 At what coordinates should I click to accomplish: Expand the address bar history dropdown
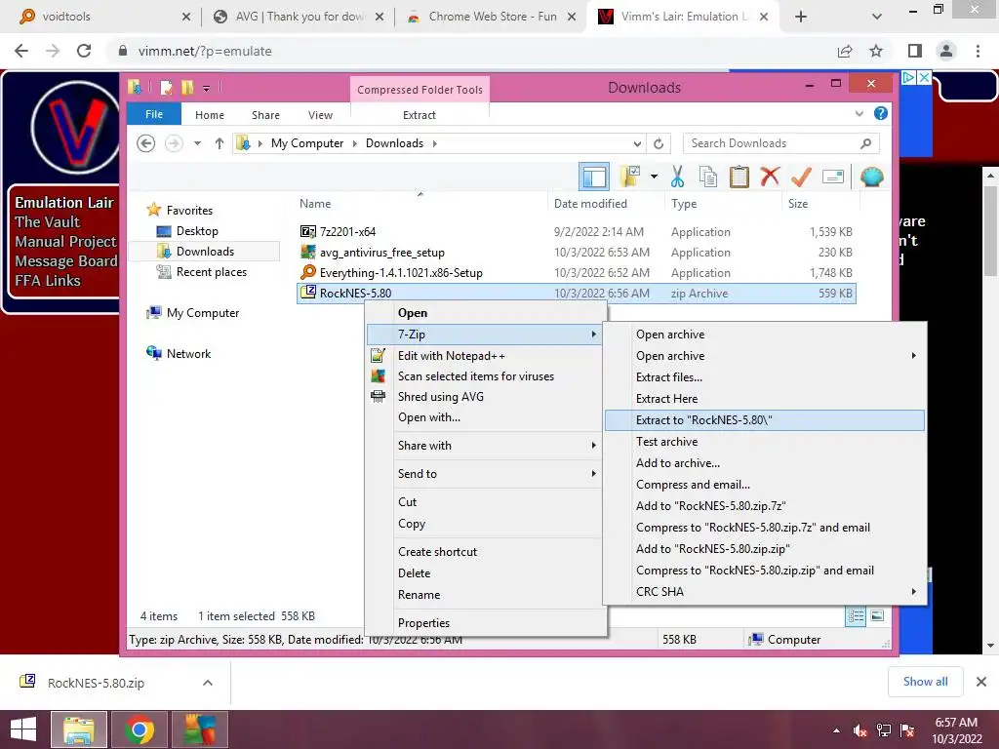coord(637,144)
